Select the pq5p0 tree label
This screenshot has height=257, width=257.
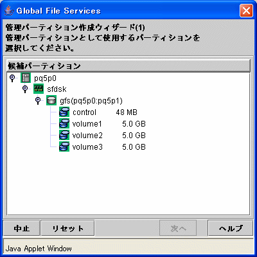pos(45,78)
